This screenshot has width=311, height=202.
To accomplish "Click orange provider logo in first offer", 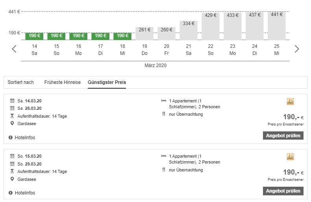I will (291, 102).
